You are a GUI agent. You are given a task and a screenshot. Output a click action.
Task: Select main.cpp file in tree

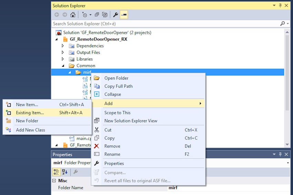[x=80, y=138]
